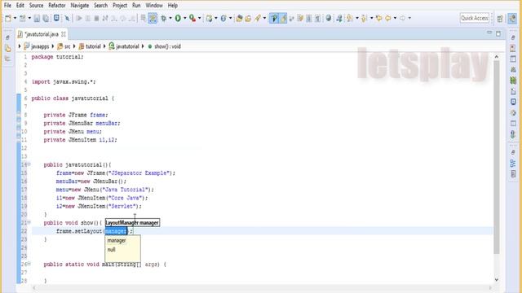The height and width of the screenshot is (293, 522).
Task: Click the scrollbar down arrow
Action: click(x=497, y=280)
